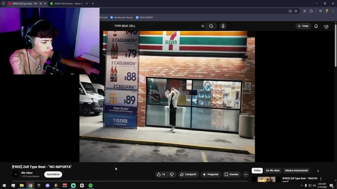Select the Todos filter chip

pyautogui.click(x=257, y=170)
